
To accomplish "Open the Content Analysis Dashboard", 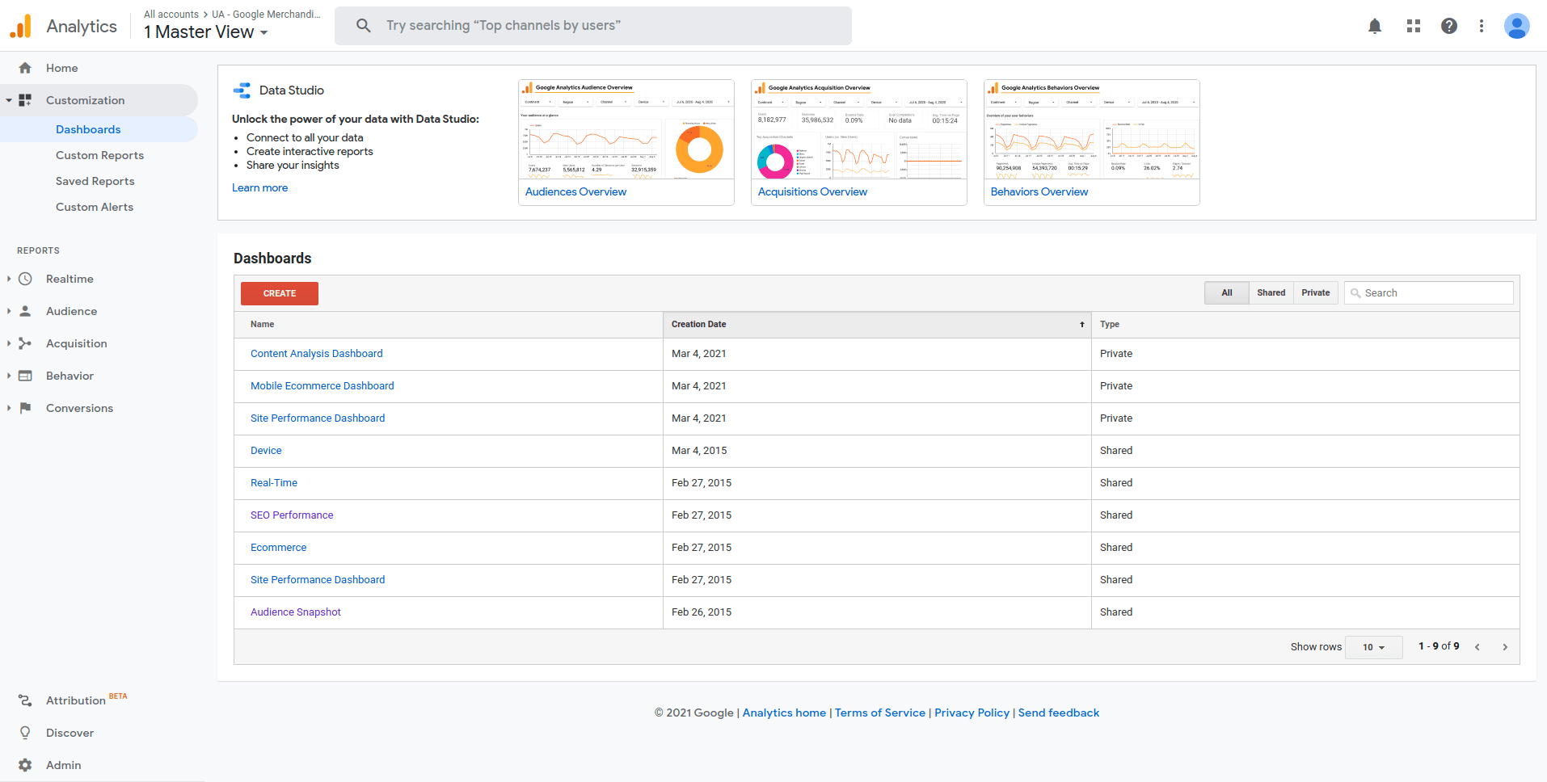I will [x=316, y=353].
